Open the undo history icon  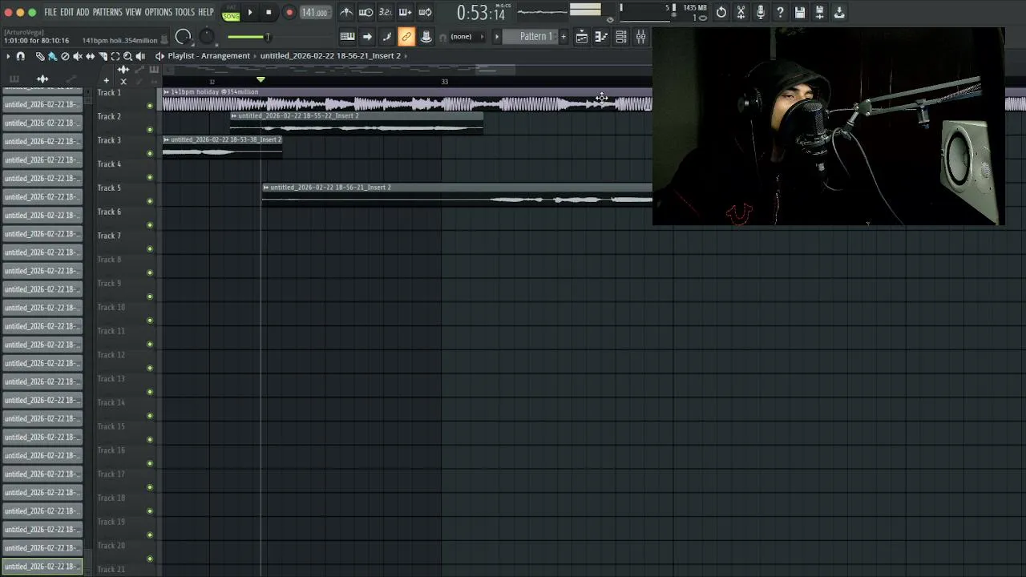point(721,12)
